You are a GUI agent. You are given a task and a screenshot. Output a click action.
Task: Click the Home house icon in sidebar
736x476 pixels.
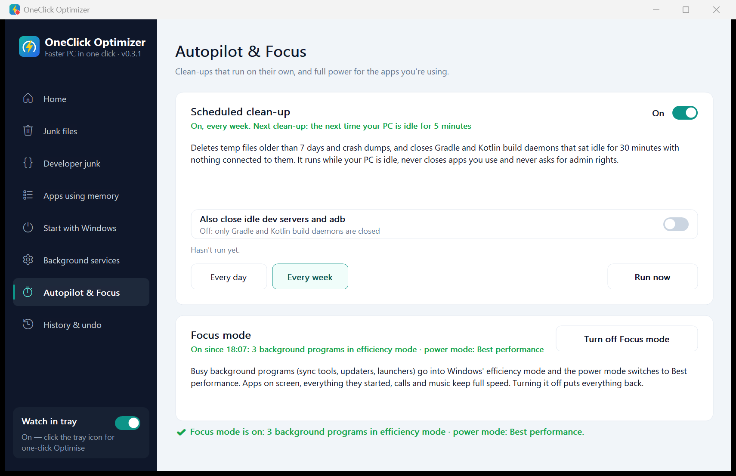point(28,98)
